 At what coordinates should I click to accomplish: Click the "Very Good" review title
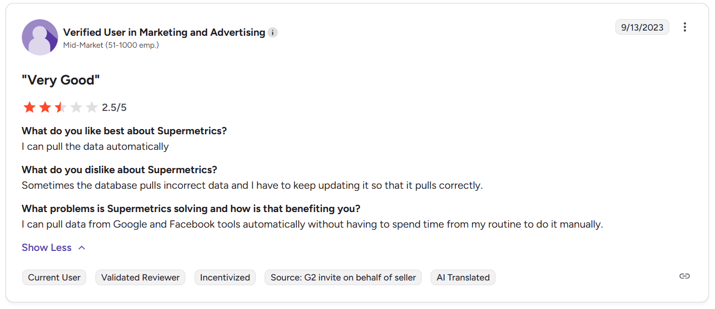pos(61,80)
